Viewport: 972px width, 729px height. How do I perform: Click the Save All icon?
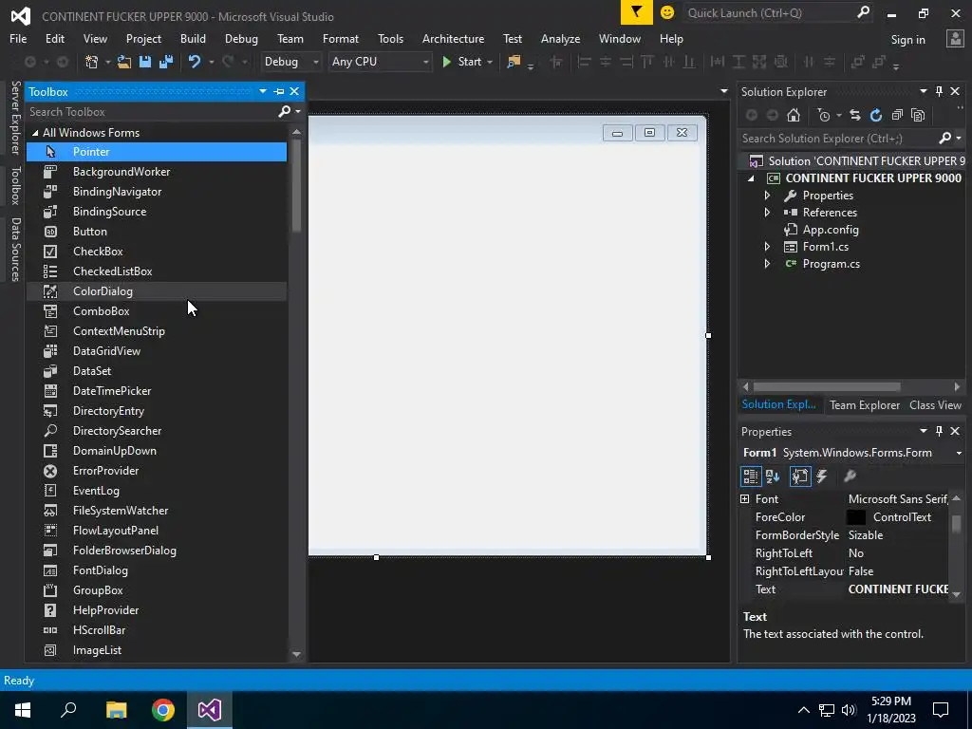tap(166, 62)
